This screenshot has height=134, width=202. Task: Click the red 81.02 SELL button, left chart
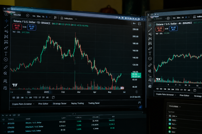click(x=17, y=27)
